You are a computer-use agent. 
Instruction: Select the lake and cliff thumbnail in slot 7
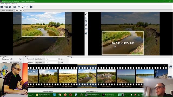point(126,76)
